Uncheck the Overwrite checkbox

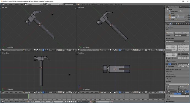167,87
